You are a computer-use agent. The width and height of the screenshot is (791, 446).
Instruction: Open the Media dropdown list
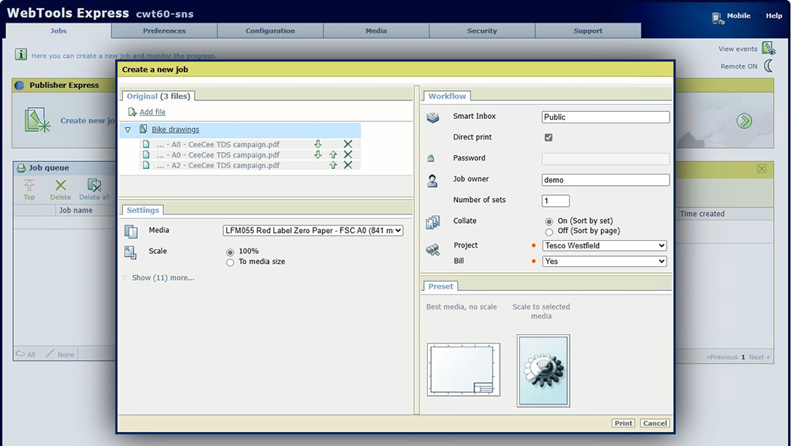313,230
